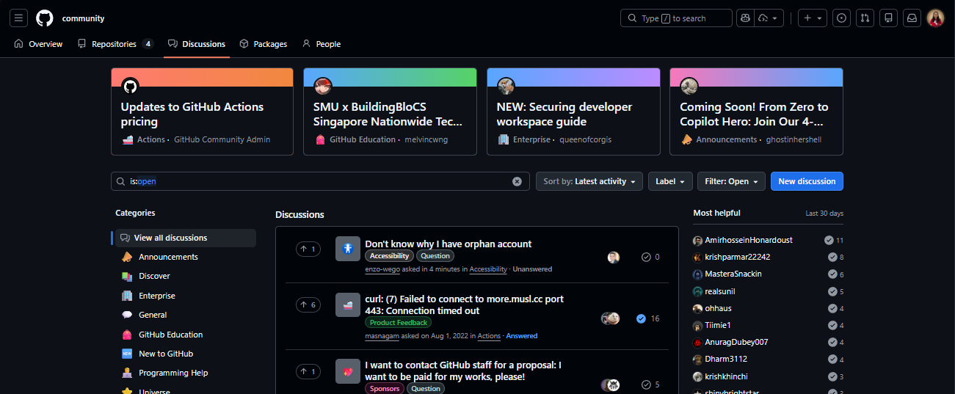Open the hamburger navigation menu

19,18
